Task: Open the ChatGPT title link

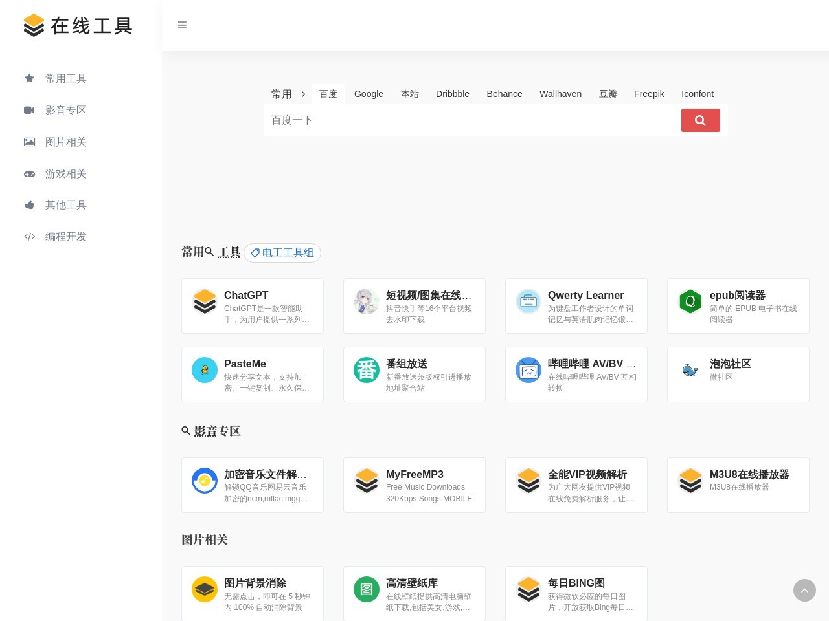Action: 246,295
